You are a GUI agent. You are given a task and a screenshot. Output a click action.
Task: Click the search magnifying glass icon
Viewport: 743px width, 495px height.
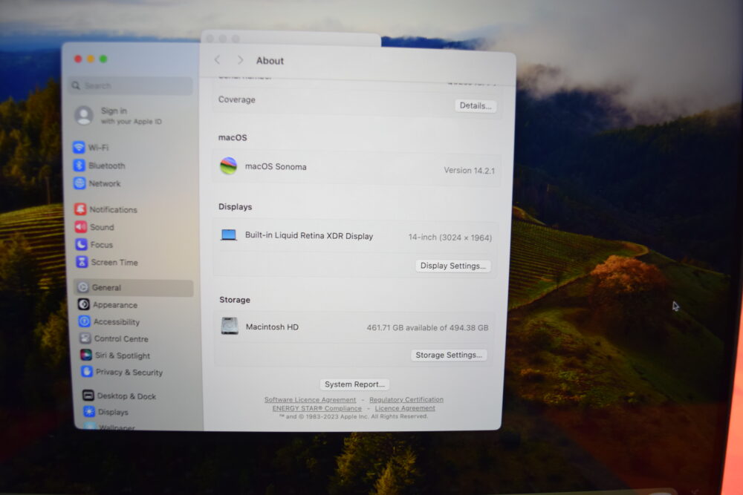tap(76, 85)
